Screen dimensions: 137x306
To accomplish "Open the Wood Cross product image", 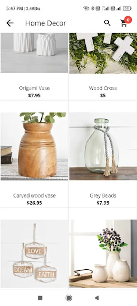I will [103, 53].
